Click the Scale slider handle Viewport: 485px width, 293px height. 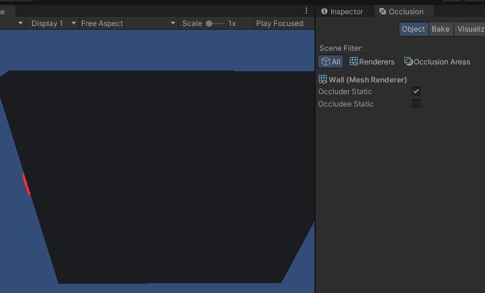pyautogui.click(x=210, y=23)
